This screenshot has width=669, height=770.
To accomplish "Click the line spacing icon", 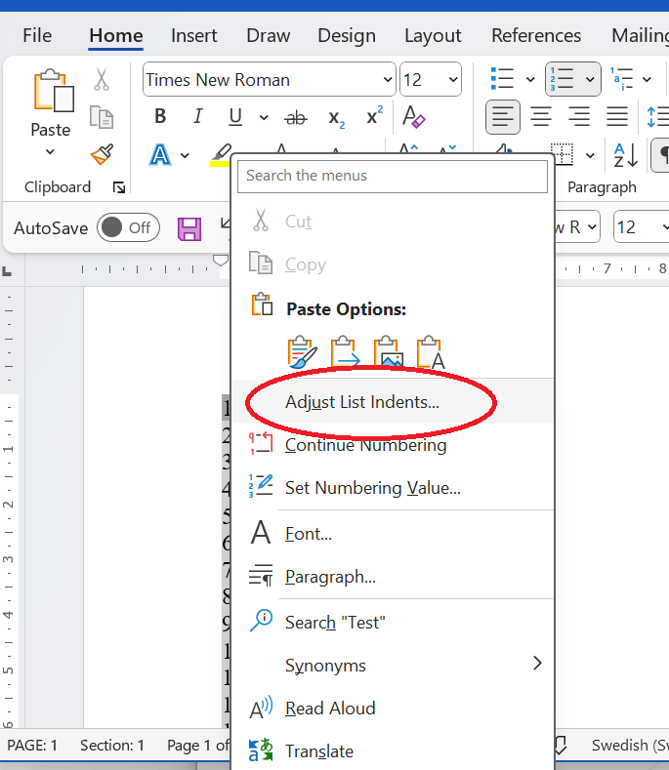I will click(657, 117).
